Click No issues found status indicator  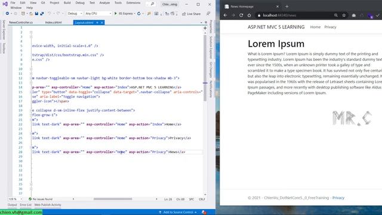41,199
